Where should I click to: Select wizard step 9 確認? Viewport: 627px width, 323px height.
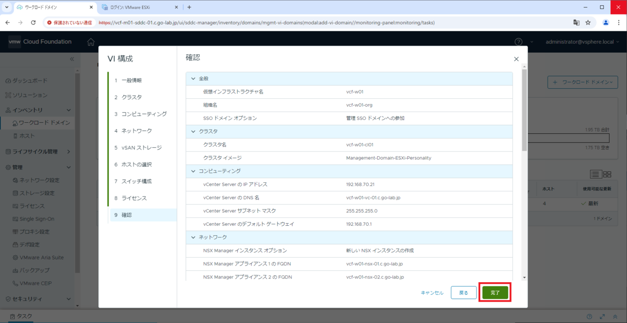tap(143, 215)
